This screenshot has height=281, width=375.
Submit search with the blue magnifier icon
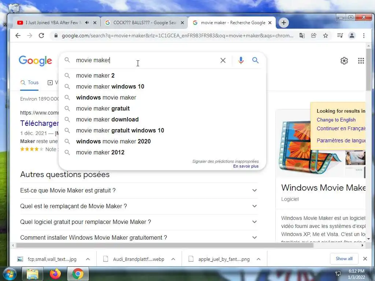255,60
